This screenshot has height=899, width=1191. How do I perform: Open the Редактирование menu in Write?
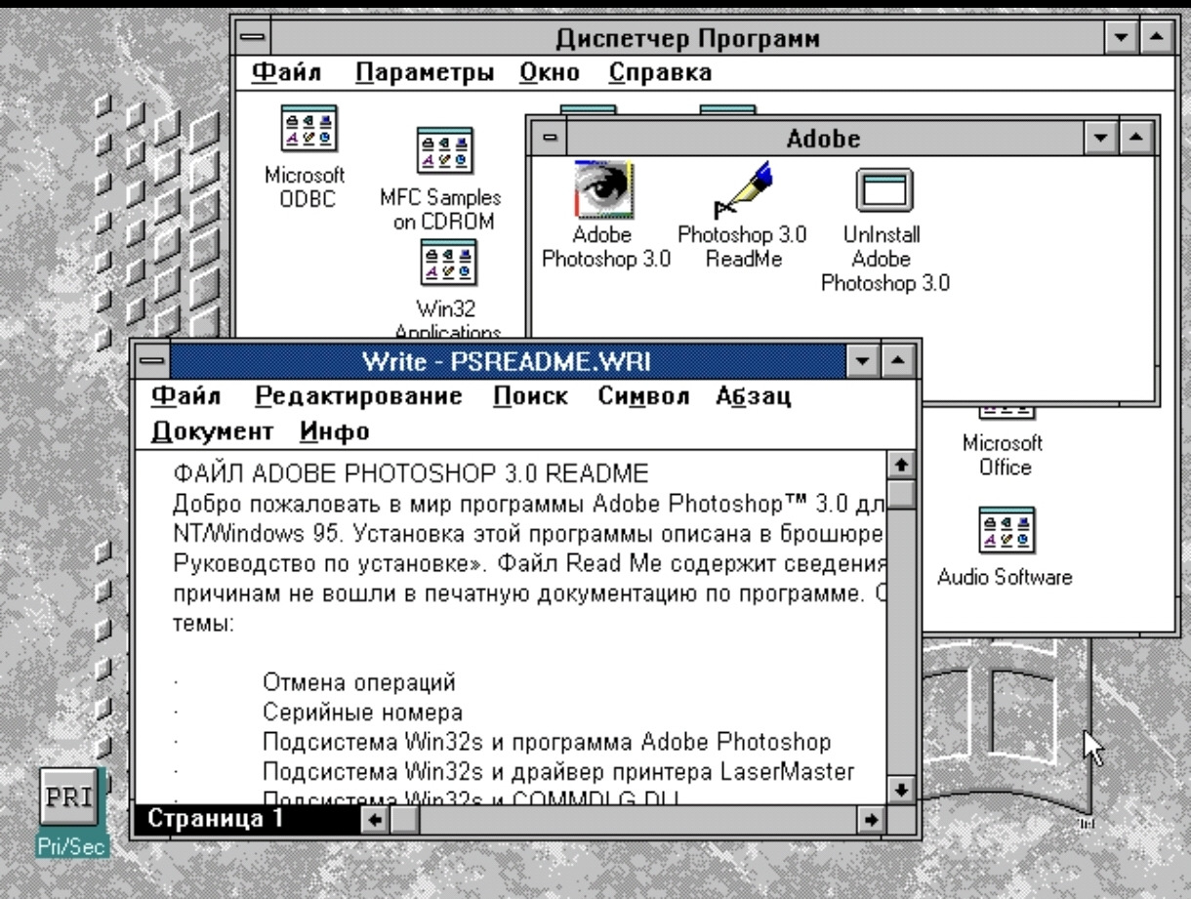point(358,396)
